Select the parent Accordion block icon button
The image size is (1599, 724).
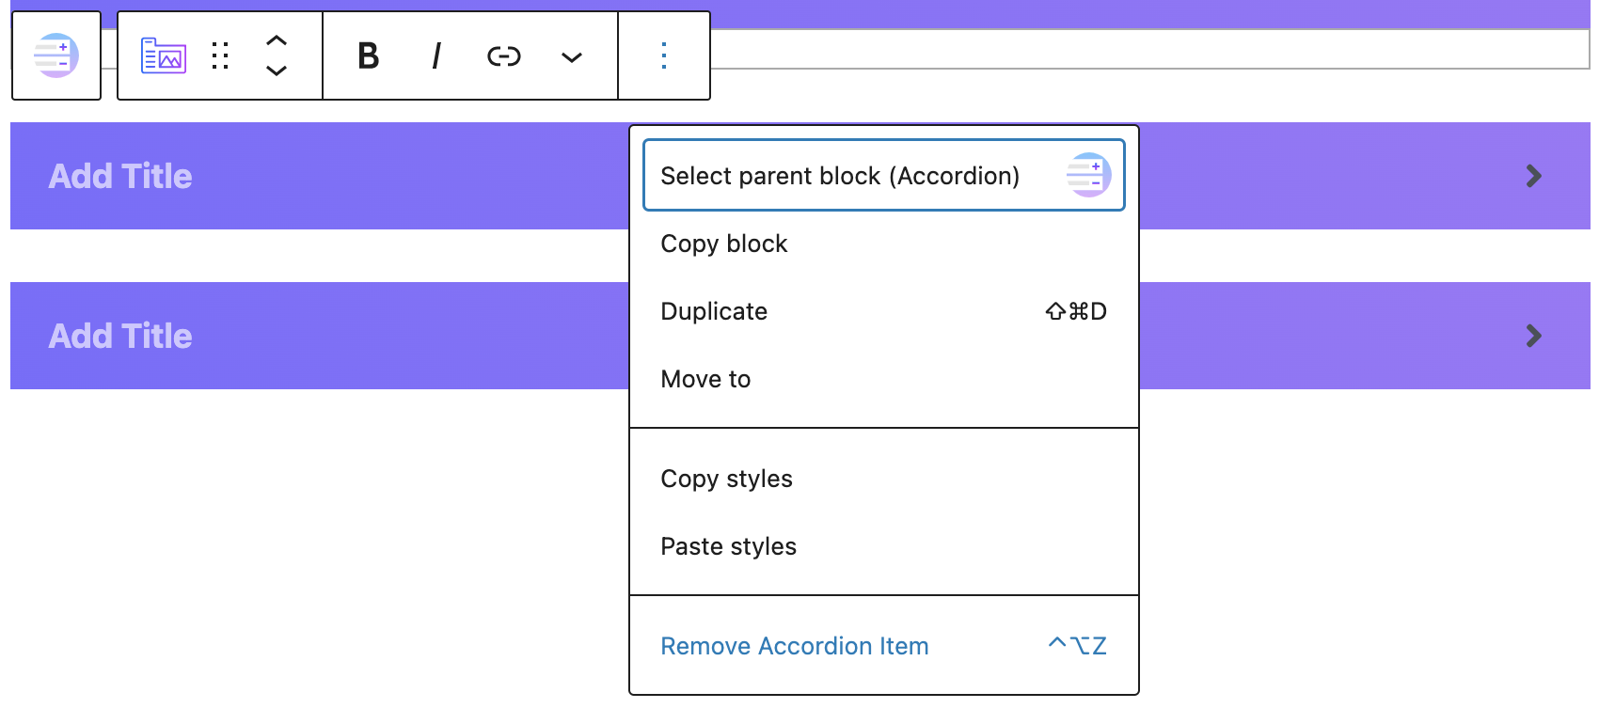(x=56, y=55)
